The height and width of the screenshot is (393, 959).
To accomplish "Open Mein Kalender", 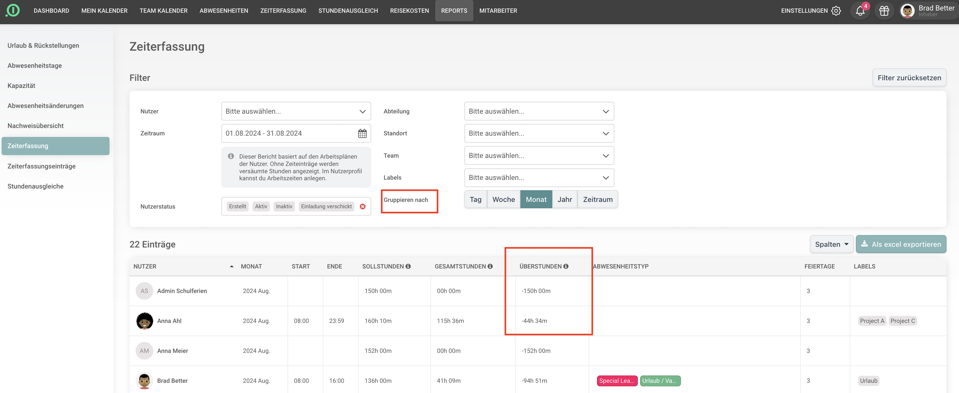I will coord(104,11).
